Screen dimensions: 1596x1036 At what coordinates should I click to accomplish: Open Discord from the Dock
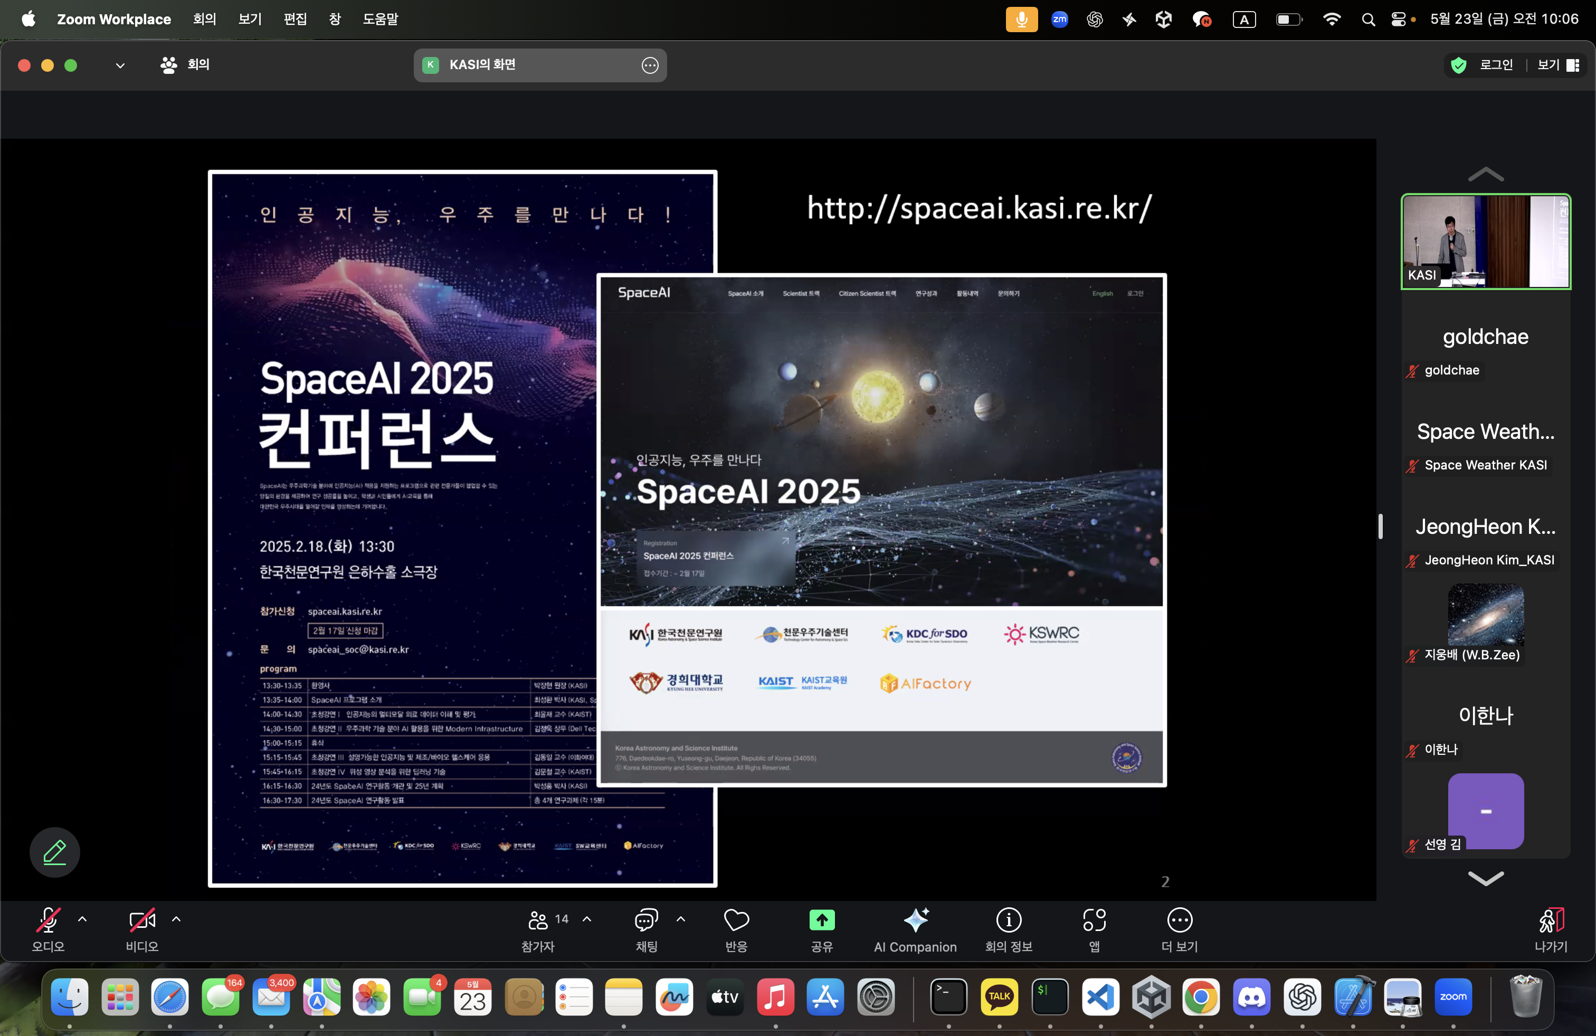pos(1251,998)
